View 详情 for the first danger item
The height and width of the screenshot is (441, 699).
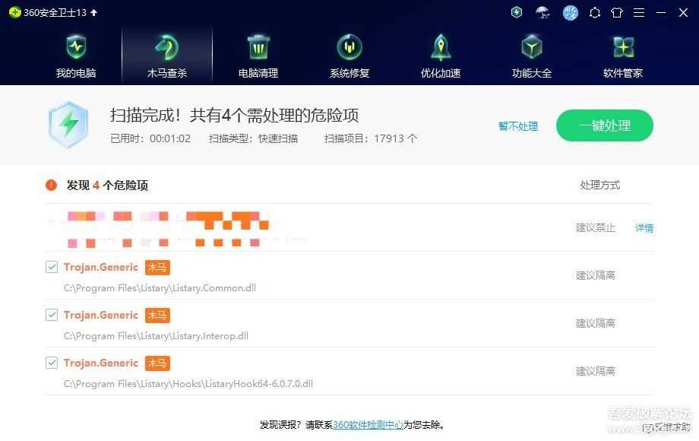click(644, 227)
